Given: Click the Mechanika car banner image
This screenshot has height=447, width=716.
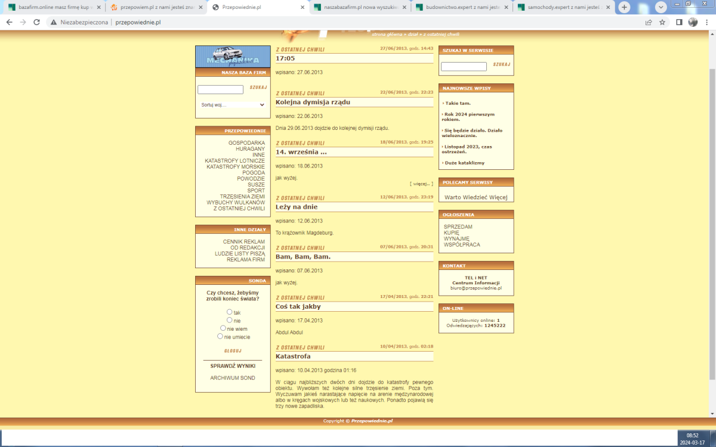Looking at the screenshot, I should pyautogui.click(x=233, y=57).
